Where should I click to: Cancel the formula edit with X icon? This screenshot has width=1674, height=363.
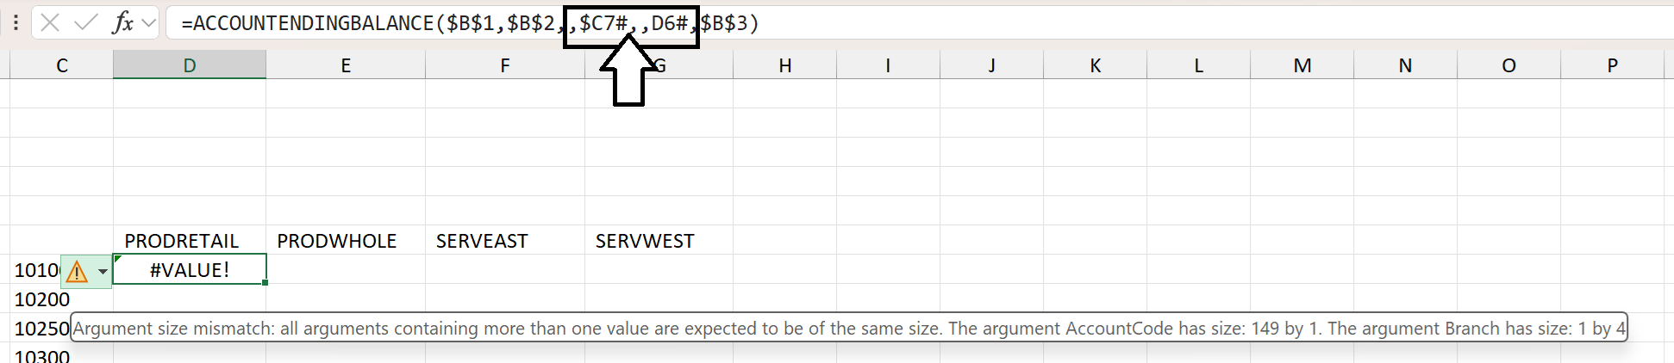click(50, 23)
